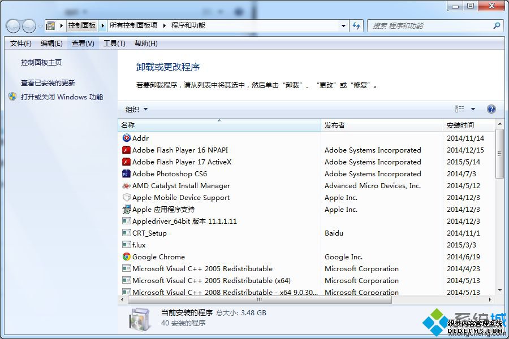509x339 pixels.
Task: Click the scroll down arrow of program list
Action: pyautogui.click(x=499, y=290)
